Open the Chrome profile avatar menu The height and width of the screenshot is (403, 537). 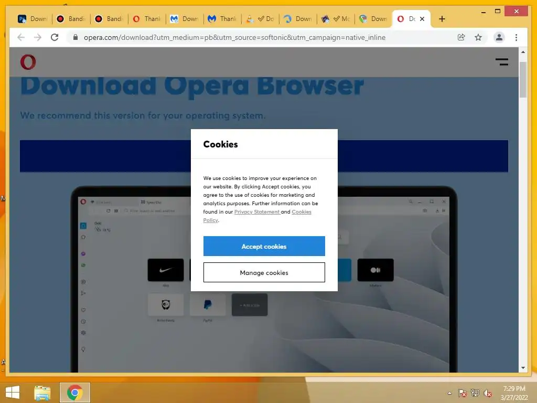point(499,37)
